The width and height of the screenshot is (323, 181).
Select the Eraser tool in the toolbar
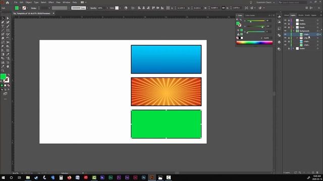point(3,38)
